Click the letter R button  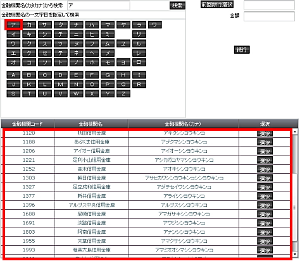click(139, 84)
